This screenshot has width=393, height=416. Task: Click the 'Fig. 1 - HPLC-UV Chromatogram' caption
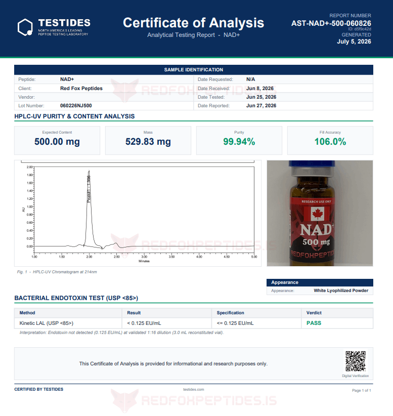click(57, 272)
